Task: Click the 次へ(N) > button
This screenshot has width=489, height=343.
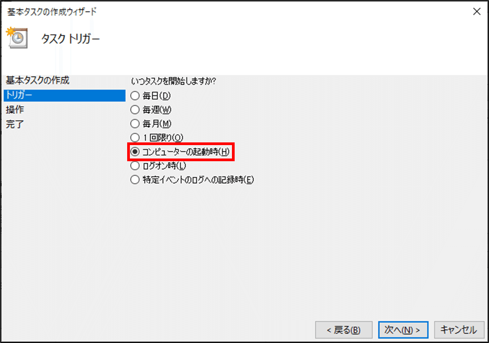Action: pyautogui.click(x=403, y=330)
